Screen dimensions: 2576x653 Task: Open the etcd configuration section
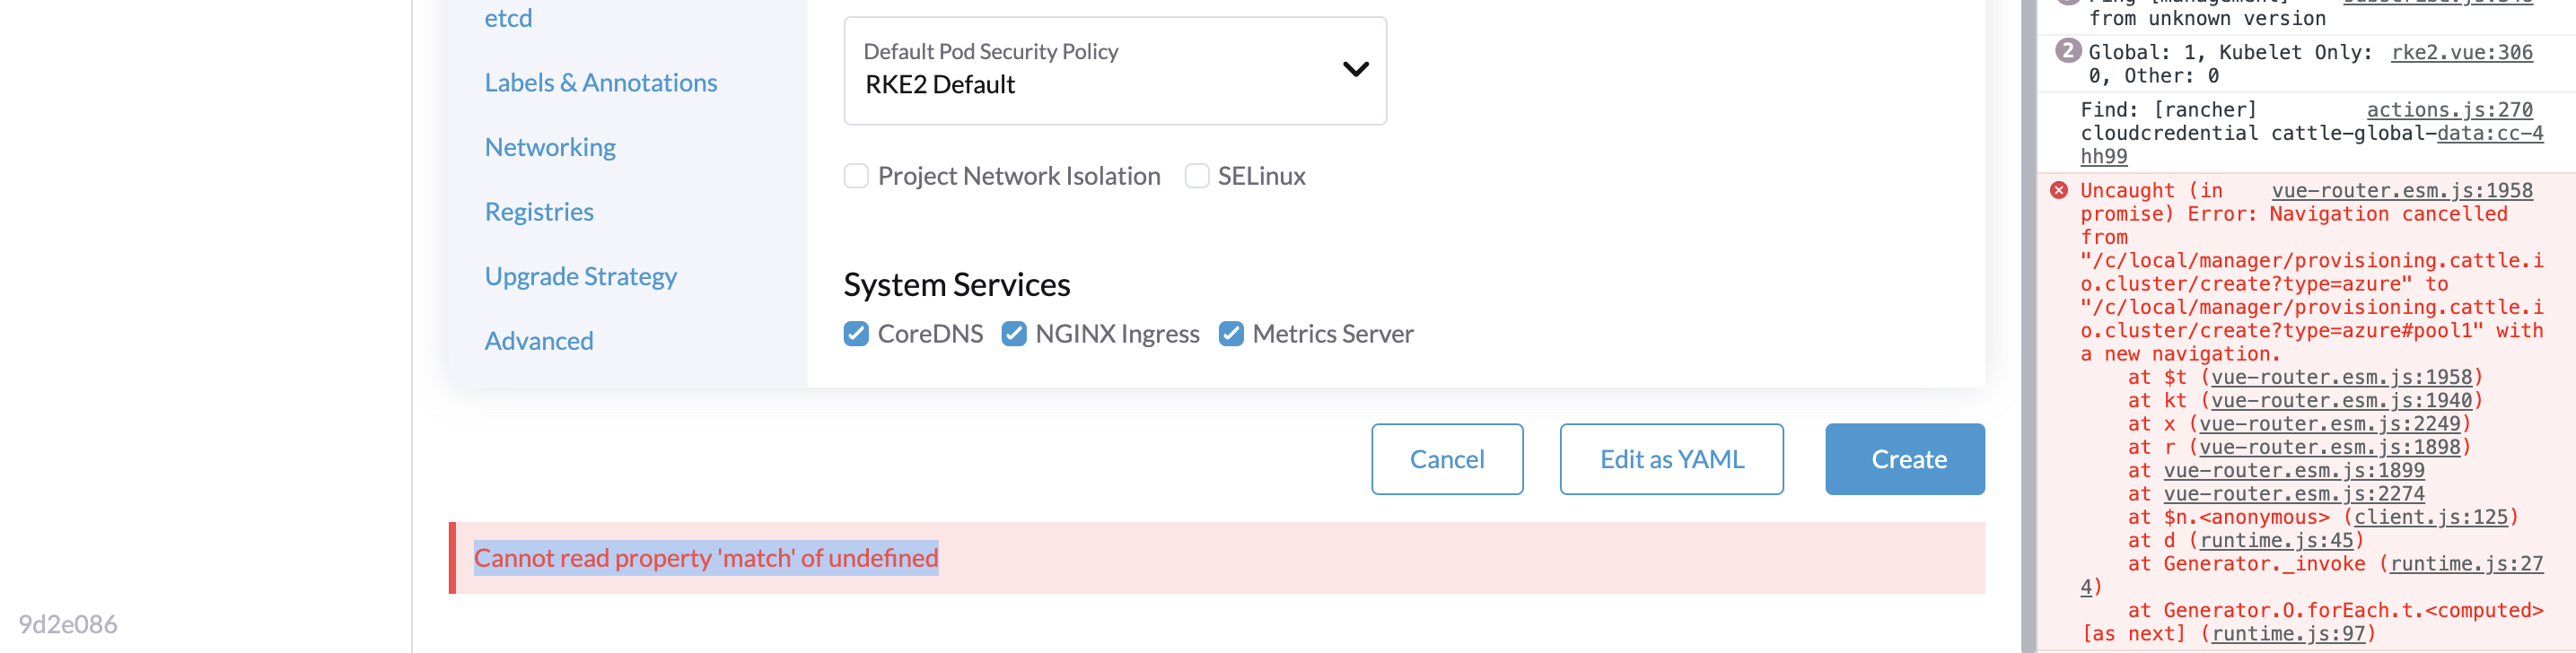pos(508,17)
